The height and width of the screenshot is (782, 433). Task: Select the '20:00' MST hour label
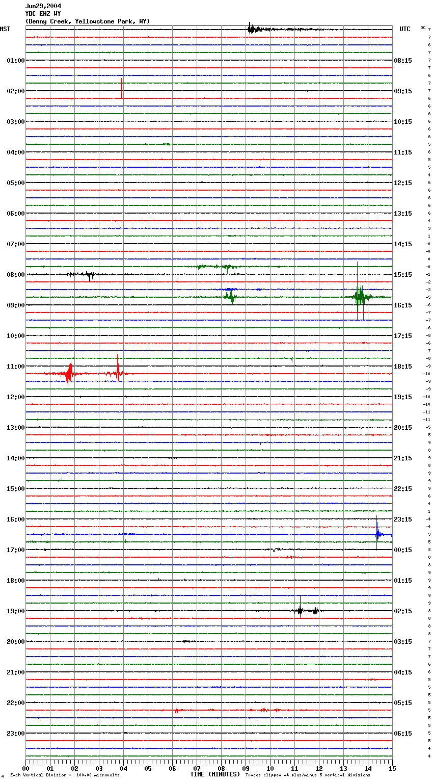(16, 642)
